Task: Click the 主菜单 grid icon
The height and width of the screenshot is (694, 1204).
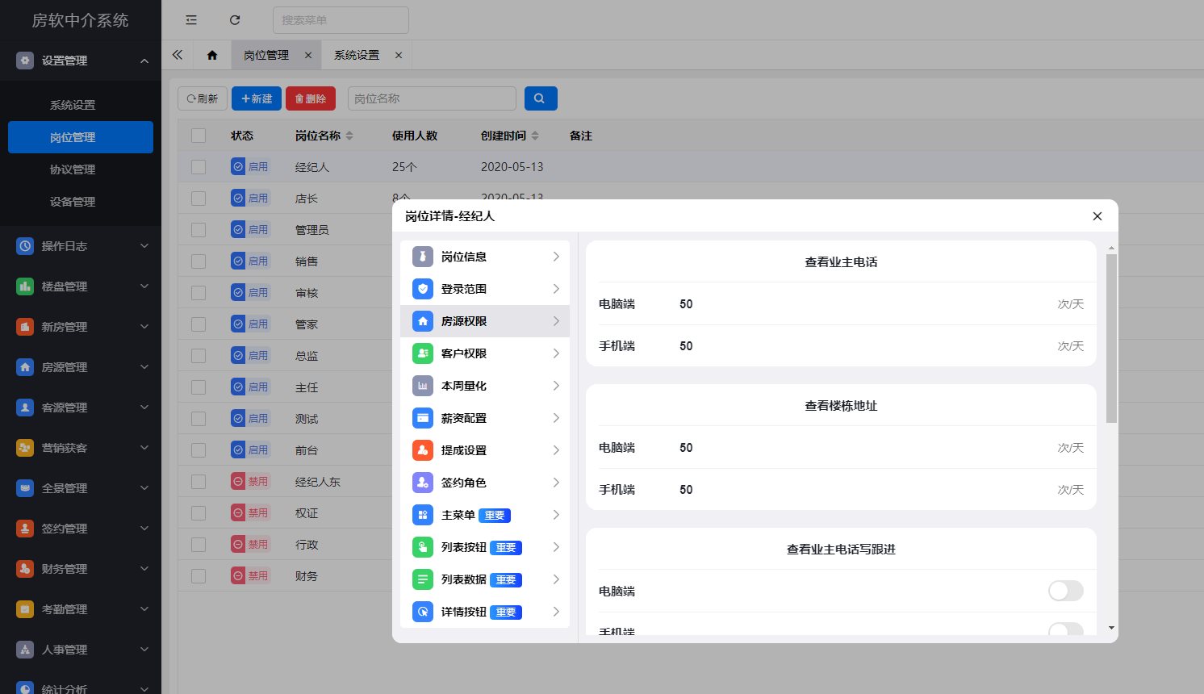Action: pyautogui.click(x=423, y=515)
